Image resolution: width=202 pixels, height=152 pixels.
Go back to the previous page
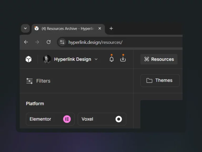tap(26, 42)
